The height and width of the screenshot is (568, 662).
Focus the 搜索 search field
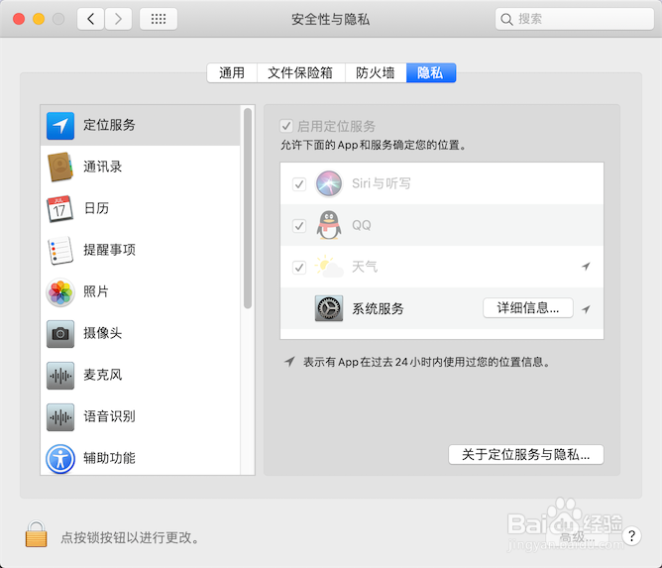pos(574,19)
